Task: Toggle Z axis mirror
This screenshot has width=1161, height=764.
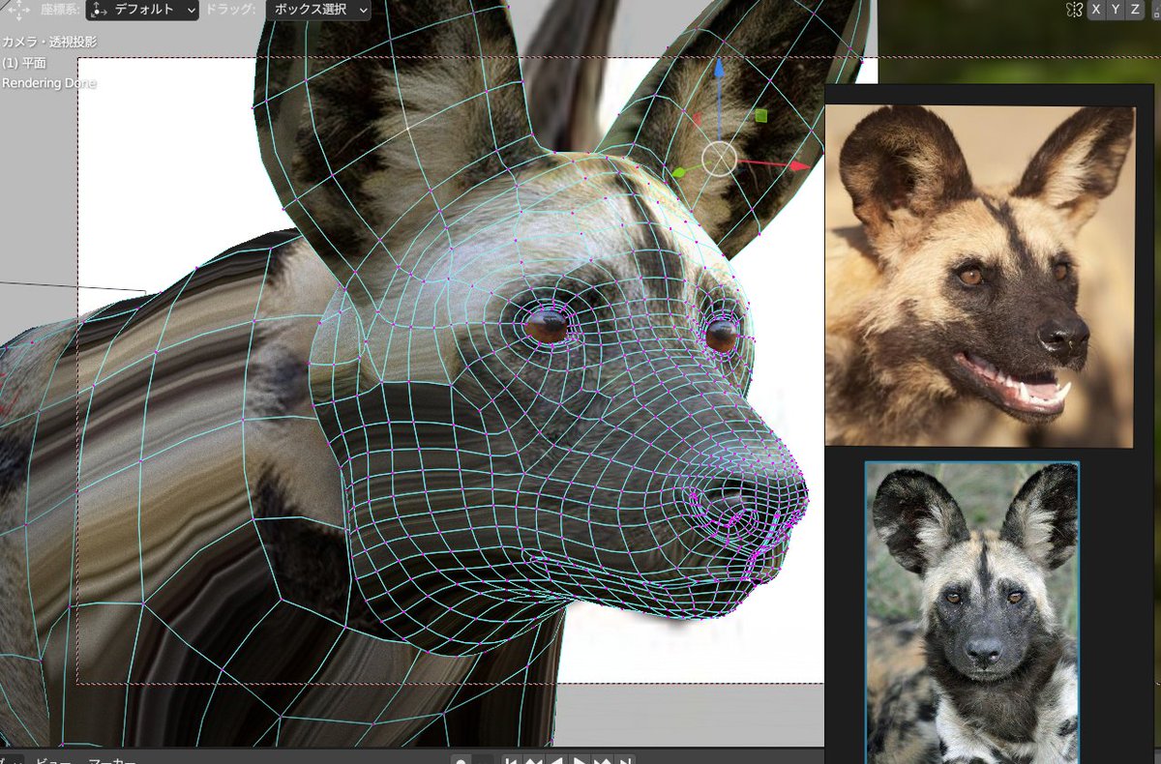Action: click(1137, 10)
